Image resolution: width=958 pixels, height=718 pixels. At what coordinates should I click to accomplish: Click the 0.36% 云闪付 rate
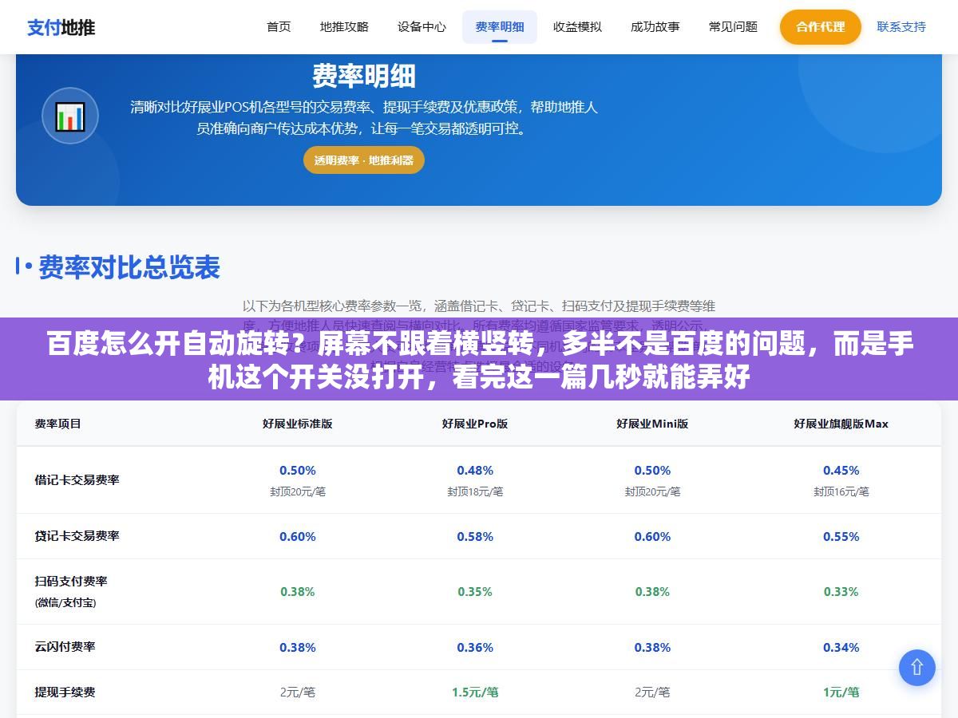(x=475, y=648)
